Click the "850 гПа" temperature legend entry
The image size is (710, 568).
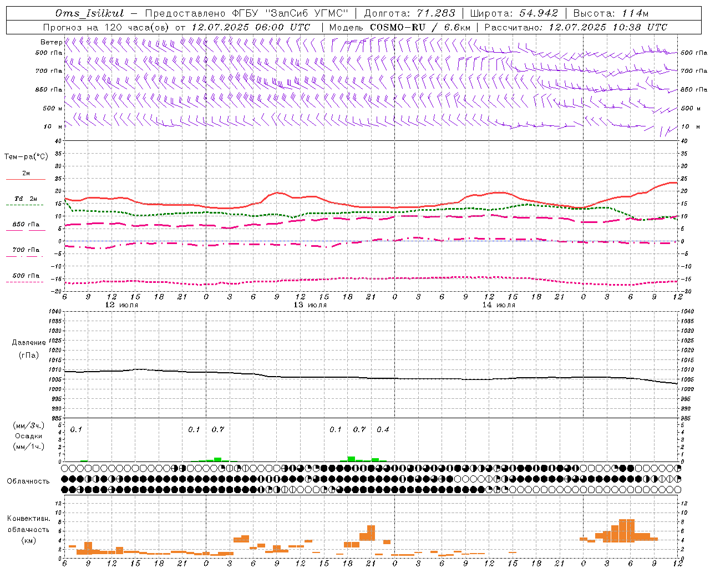[x=26, y=225]
